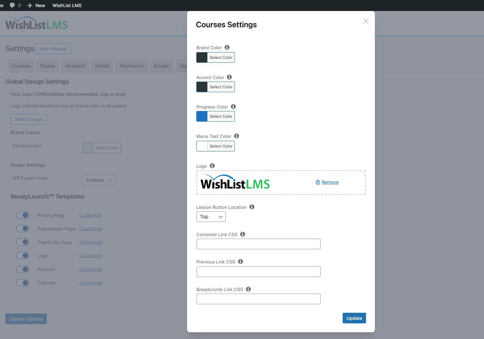This screenshot has height=339, width=484.
Task: Expand the WP Footer Hook dropdown
Action: click(99, 180)
